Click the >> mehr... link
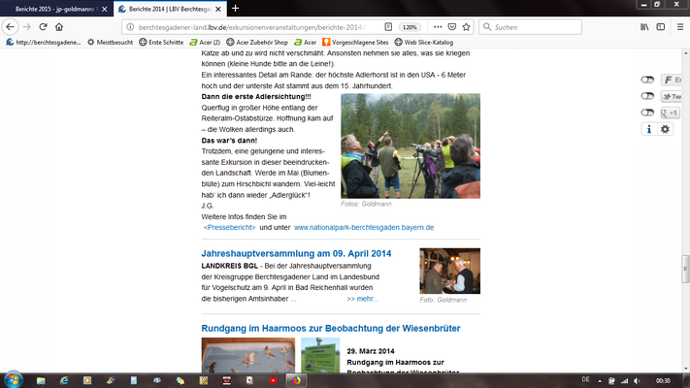Screen dimensions: 690x388 (363, 299)
